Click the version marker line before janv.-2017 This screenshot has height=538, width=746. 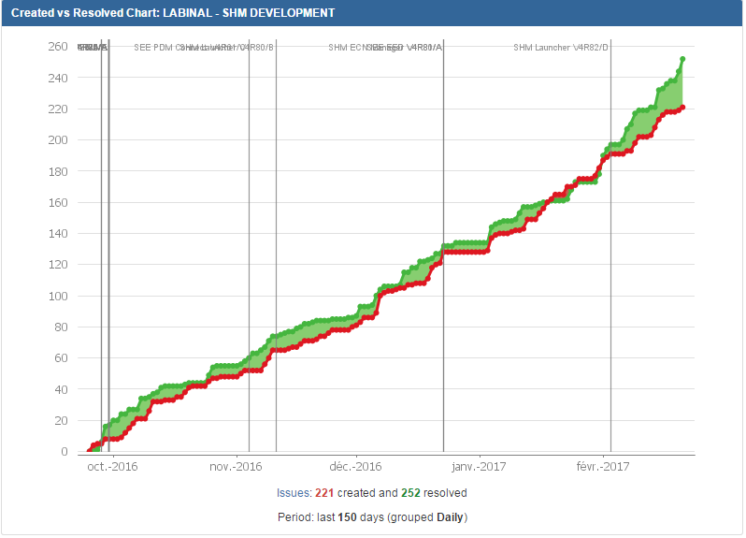point(443,253)
